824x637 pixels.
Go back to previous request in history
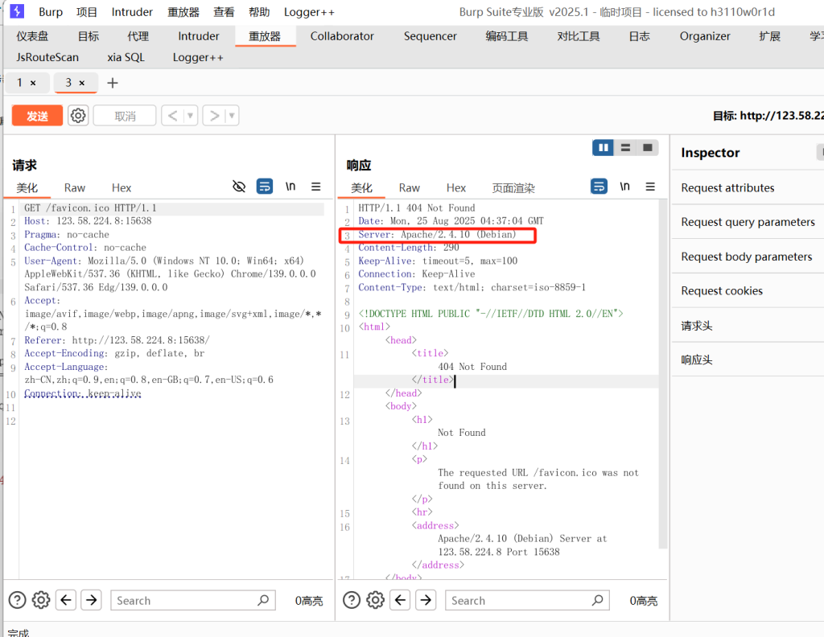point(172,116)
